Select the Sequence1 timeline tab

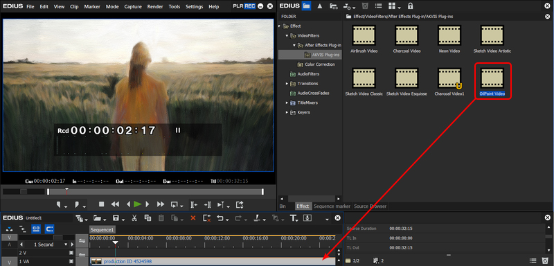pos(102,229)
